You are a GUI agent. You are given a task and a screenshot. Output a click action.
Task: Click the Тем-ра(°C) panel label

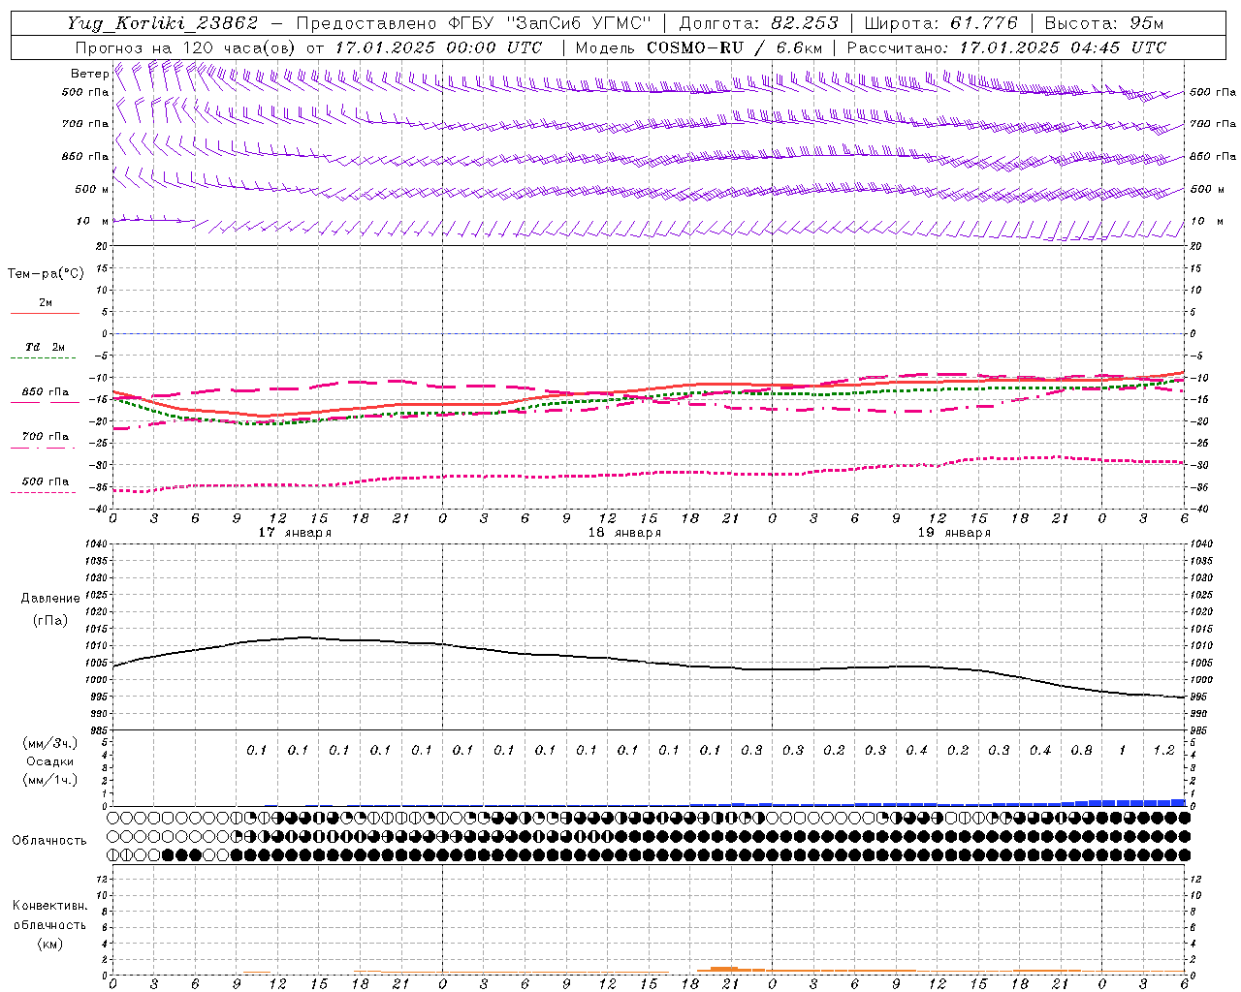click(46, 274)
